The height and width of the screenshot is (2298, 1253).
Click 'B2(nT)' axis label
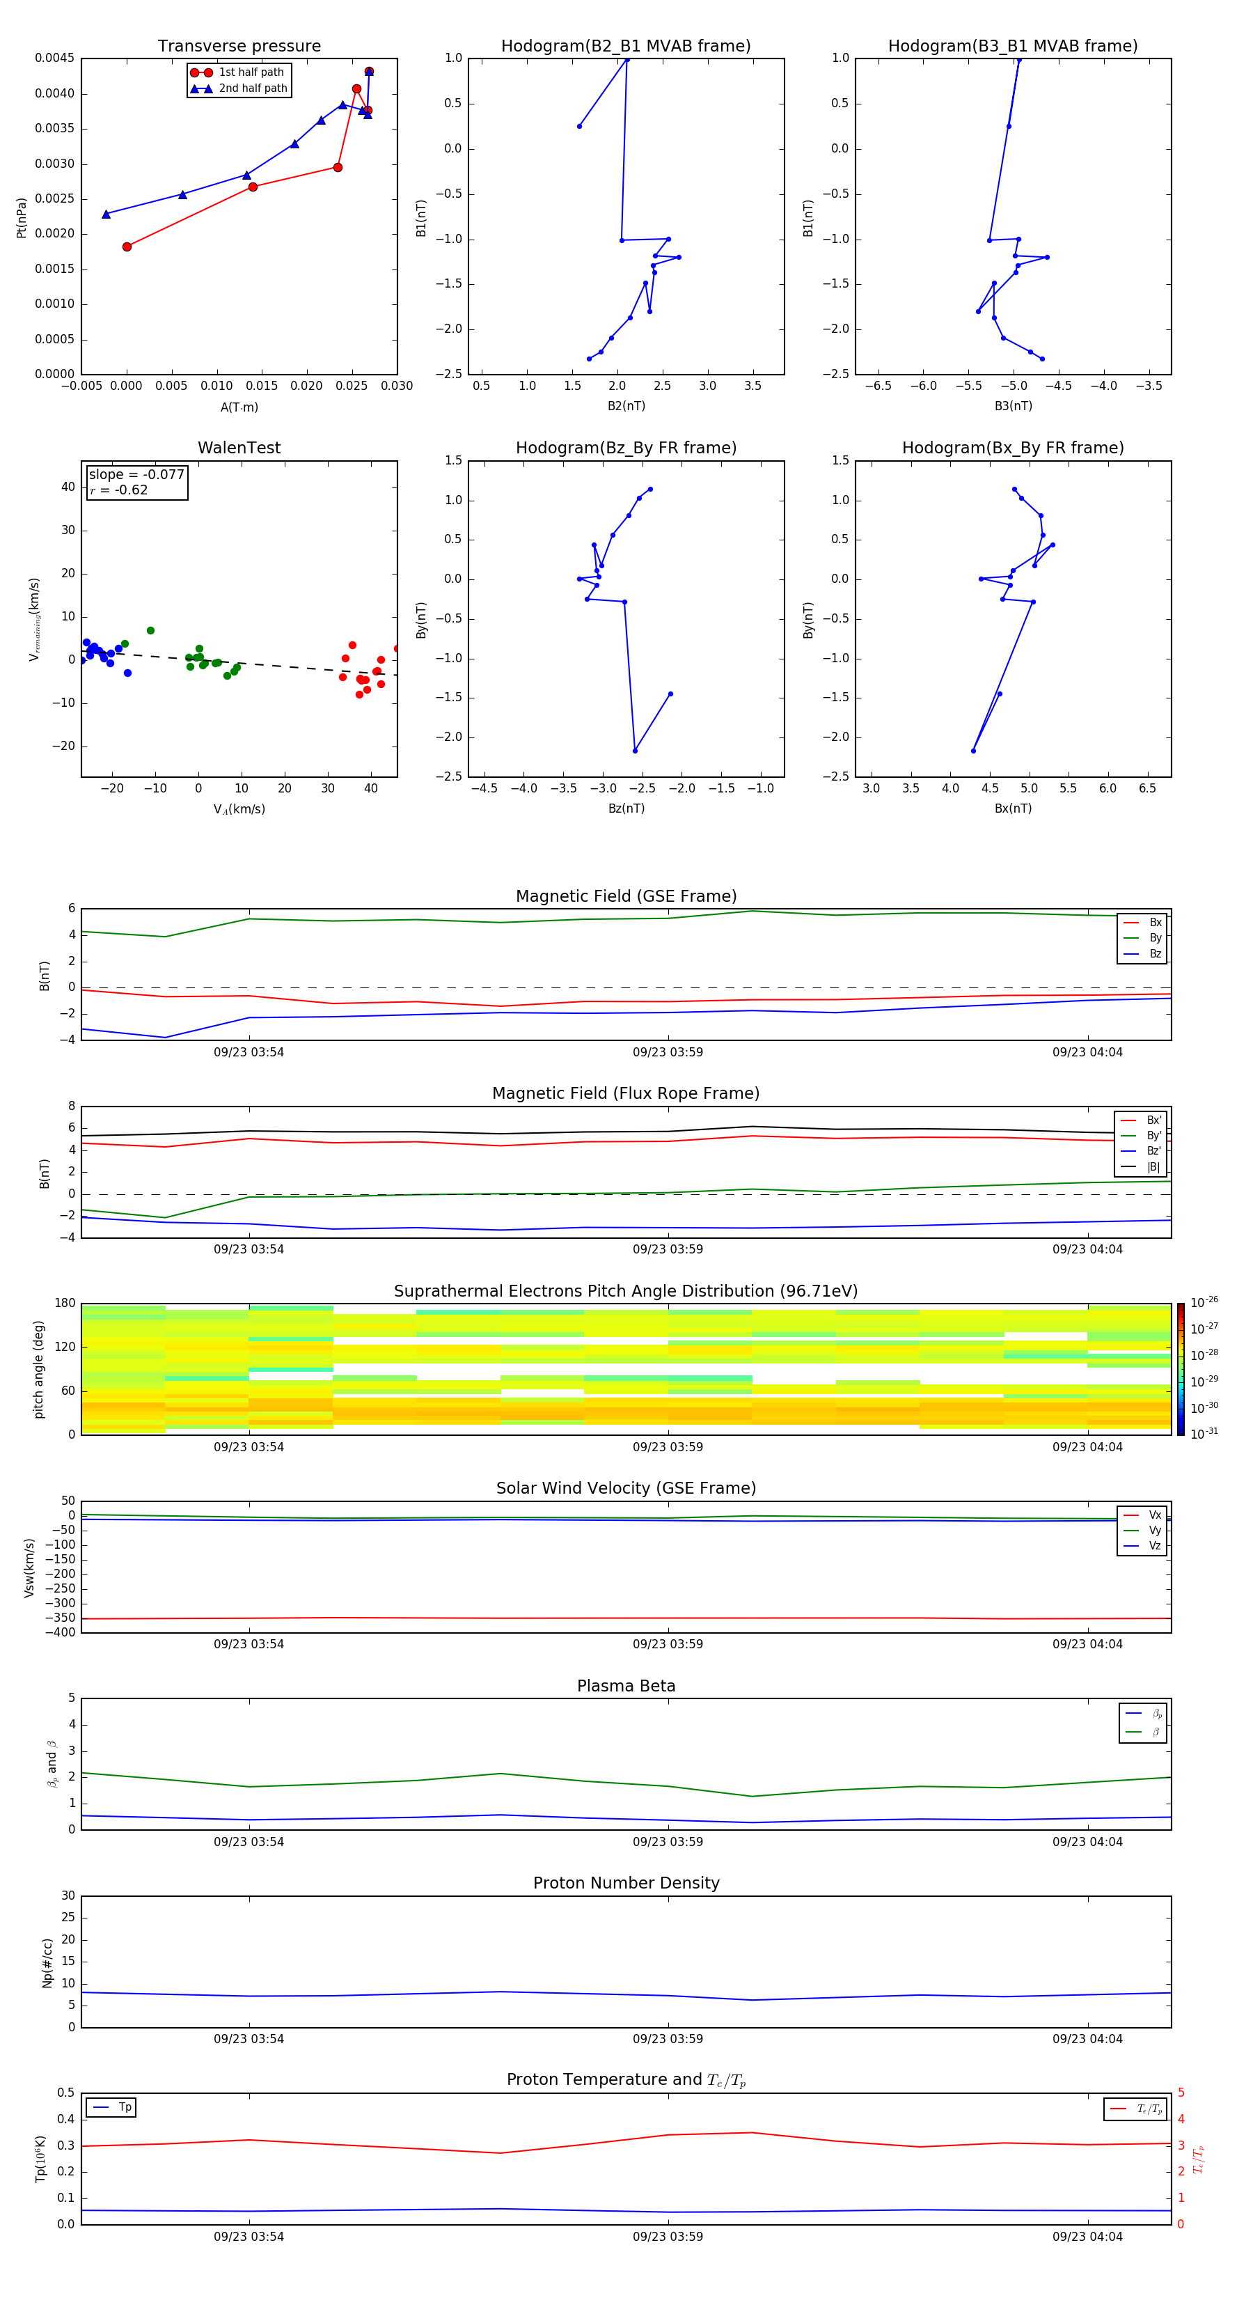pos(626,406)
